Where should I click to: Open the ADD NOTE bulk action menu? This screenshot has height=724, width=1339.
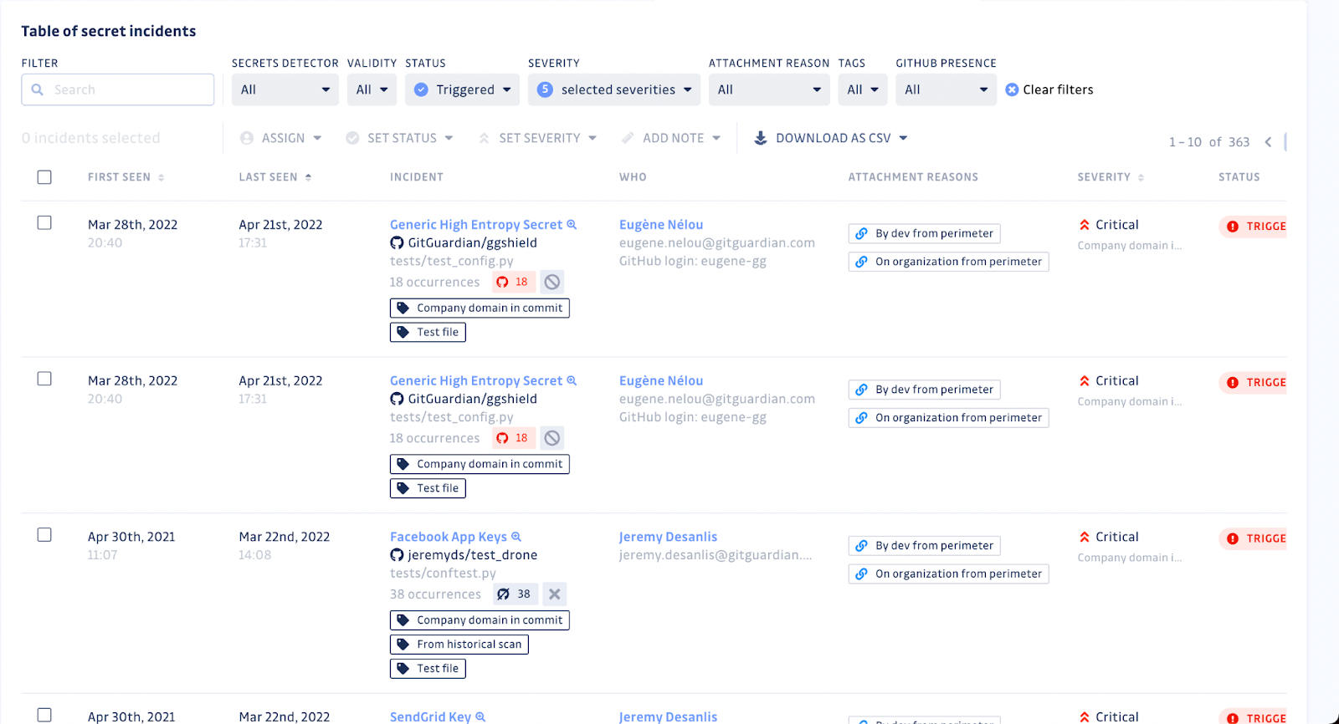(670, 138)
